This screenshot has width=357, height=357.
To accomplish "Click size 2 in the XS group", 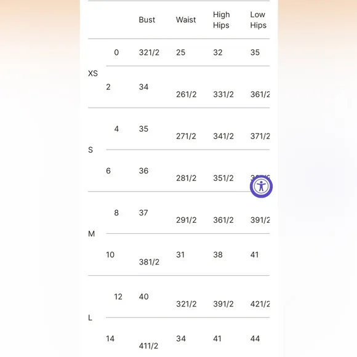I will [x=108, y=87].
